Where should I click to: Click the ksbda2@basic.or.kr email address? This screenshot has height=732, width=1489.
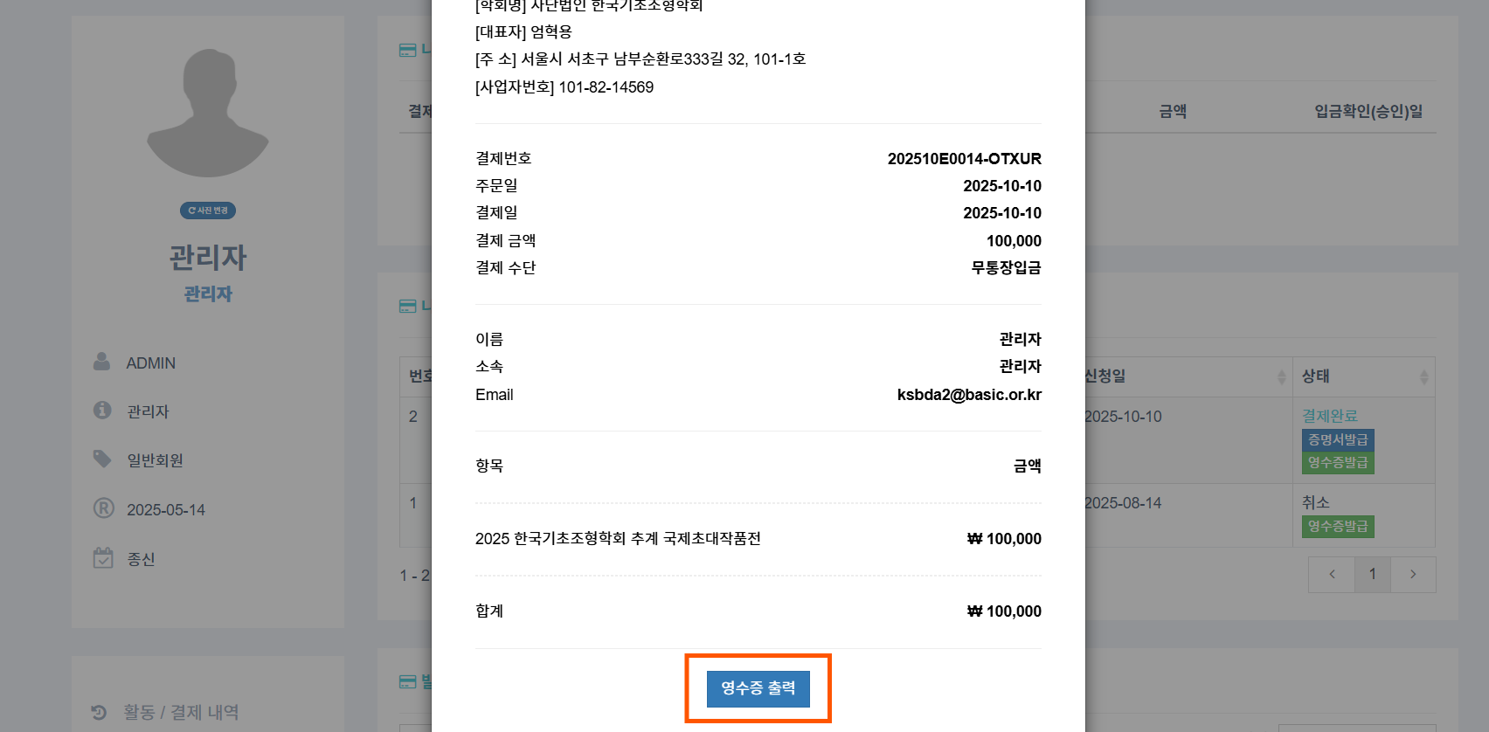tap(969, 395)
